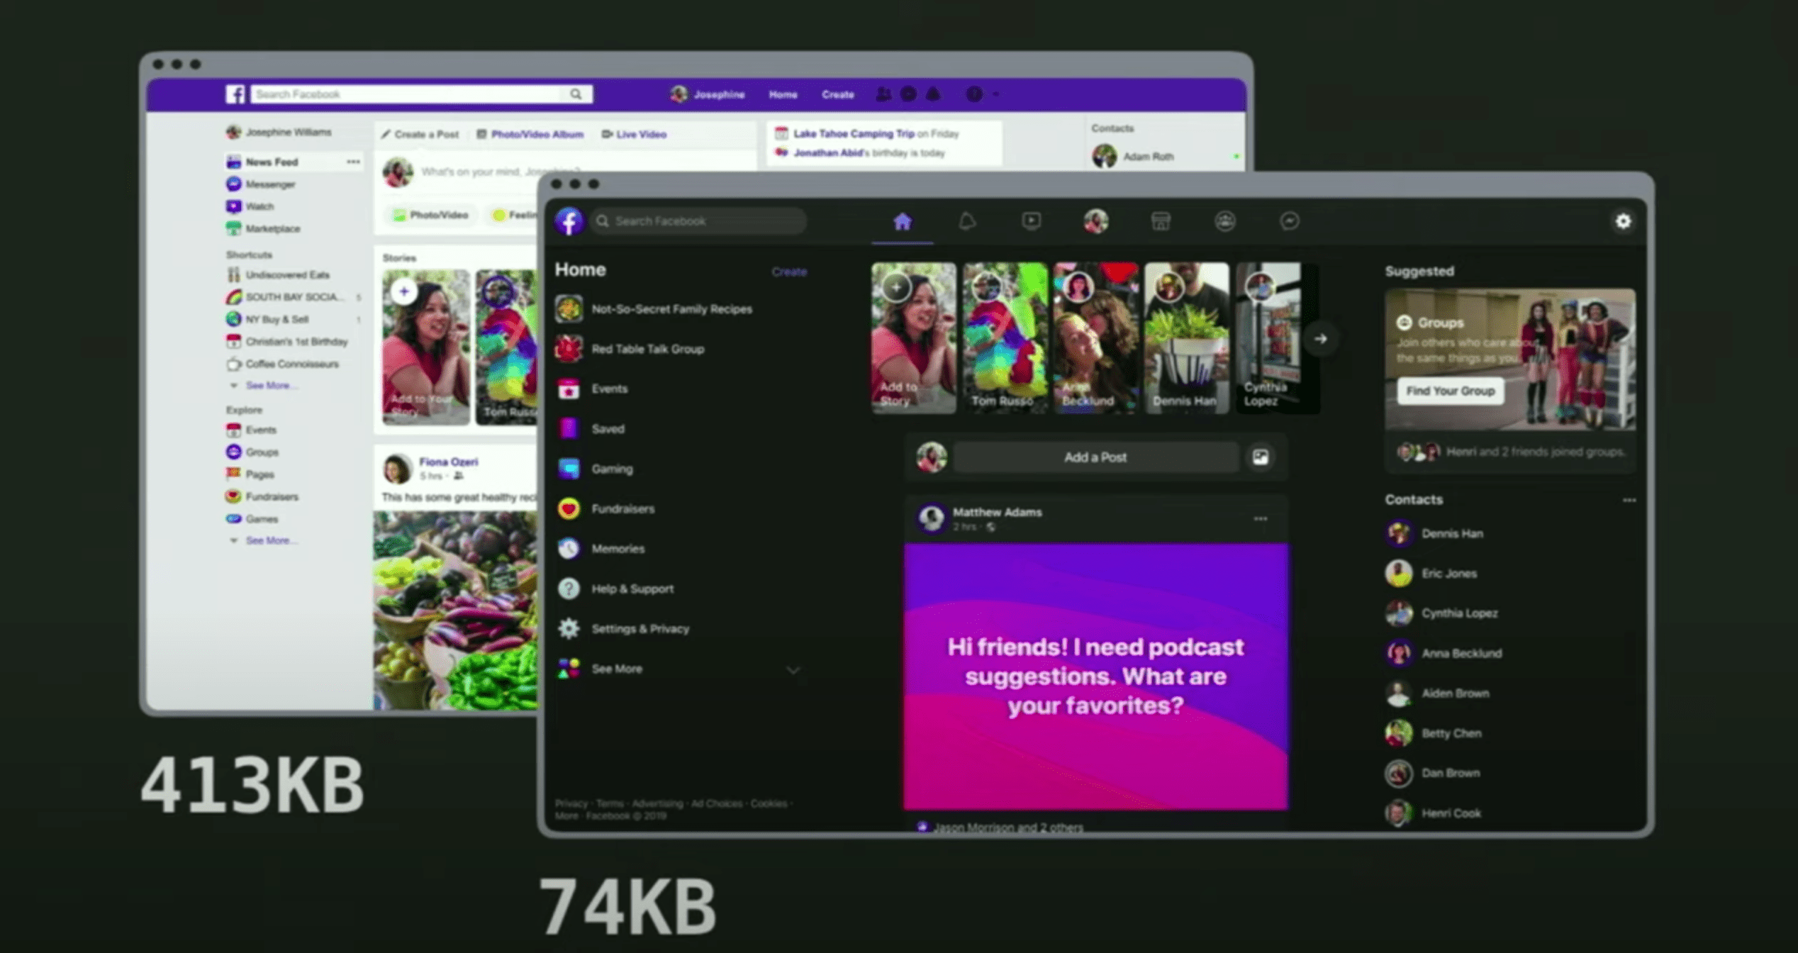Click Create next to the Home heading
Image resolution: width=1798 pixels, height=953 pixels.
tap(789, 272)
